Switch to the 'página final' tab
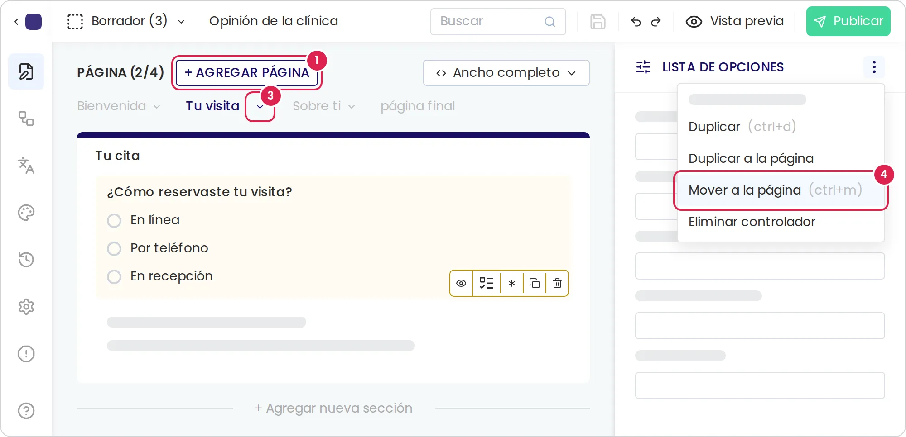906x437 pixels. (x=418, y=106)
